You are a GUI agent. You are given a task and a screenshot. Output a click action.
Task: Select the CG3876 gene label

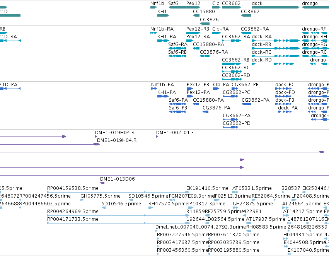click(209, 19)
